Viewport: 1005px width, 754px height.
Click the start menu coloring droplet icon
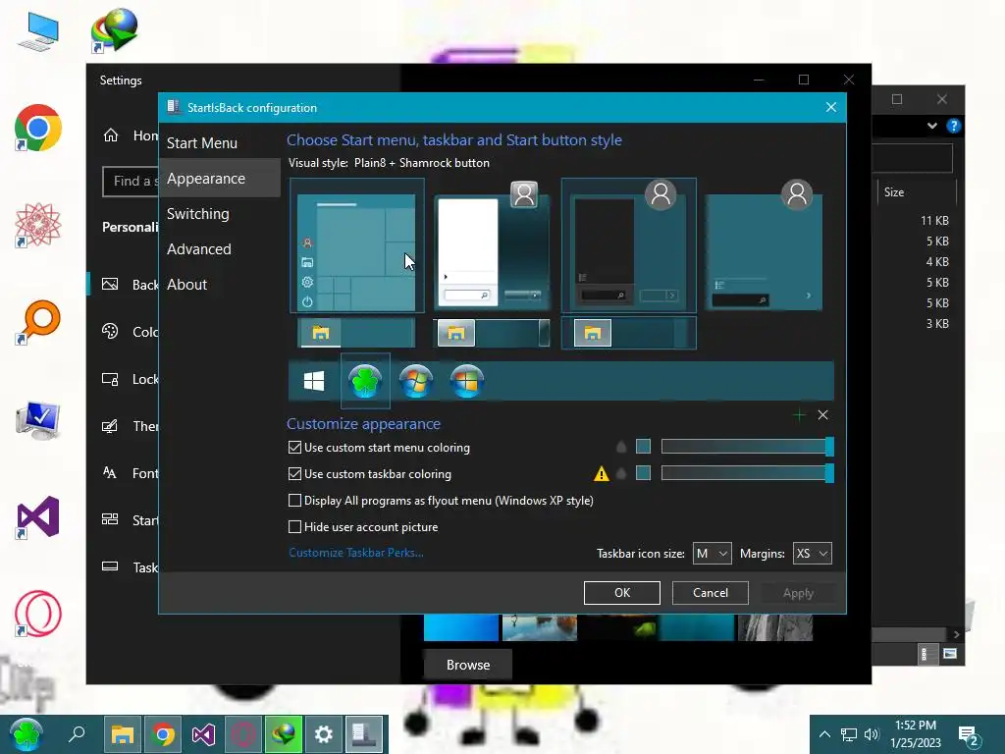coord(621,447)
